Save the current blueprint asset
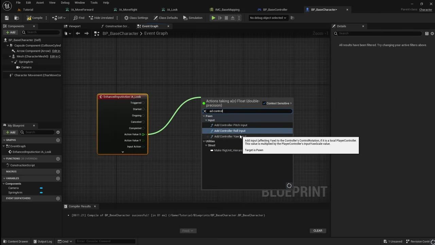The image size is (435, 245). (x=6, y=18)
